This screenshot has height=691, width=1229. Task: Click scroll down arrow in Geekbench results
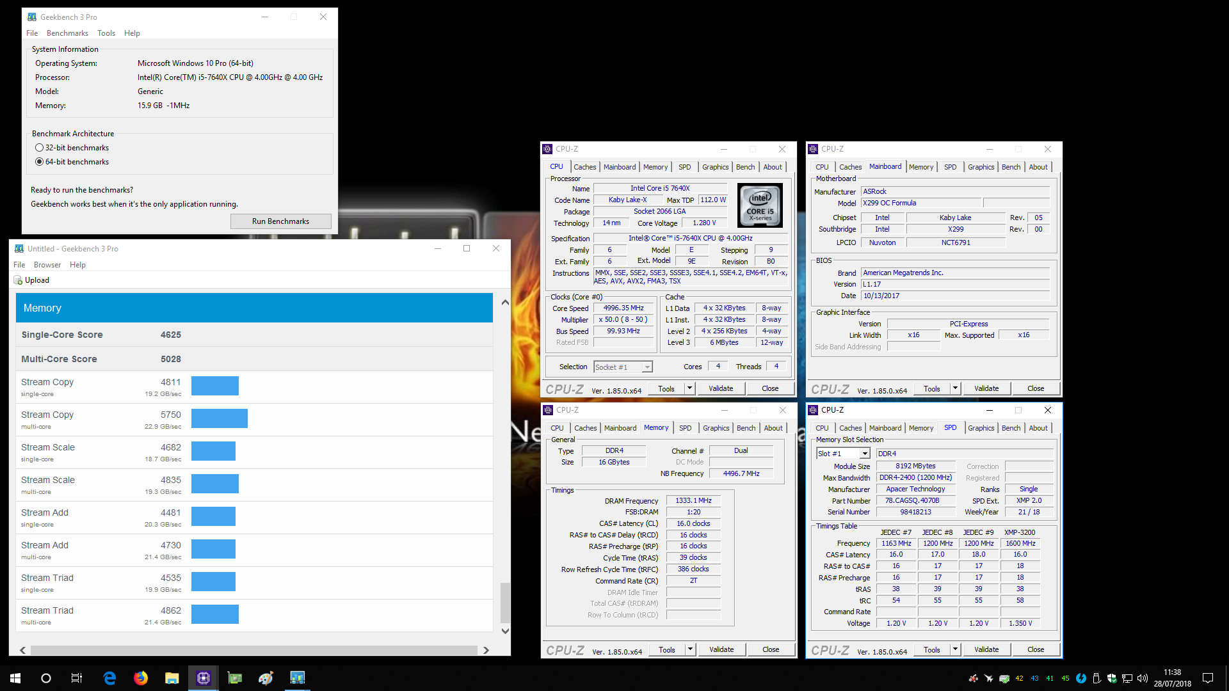(x=505, y=631)
